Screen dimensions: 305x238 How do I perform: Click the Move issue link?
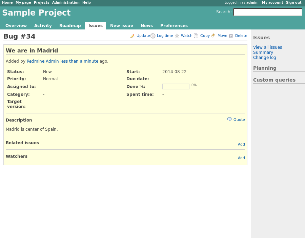coord(222,36)
